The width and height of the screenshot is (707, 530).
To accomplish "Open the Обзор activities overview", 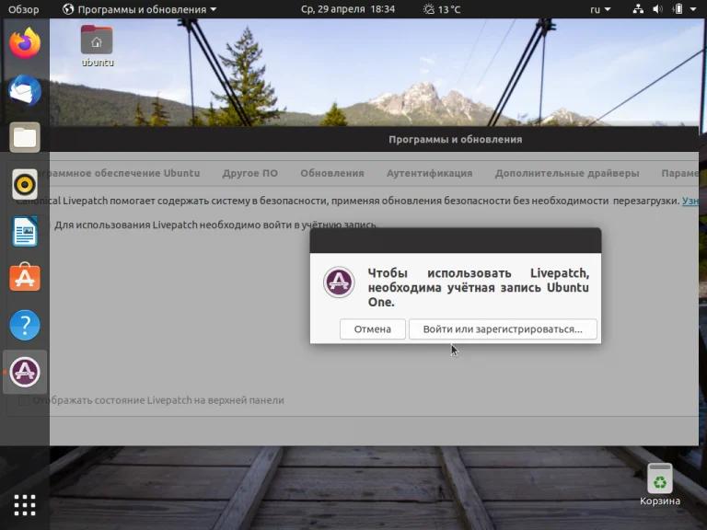I will pos(23,9).
